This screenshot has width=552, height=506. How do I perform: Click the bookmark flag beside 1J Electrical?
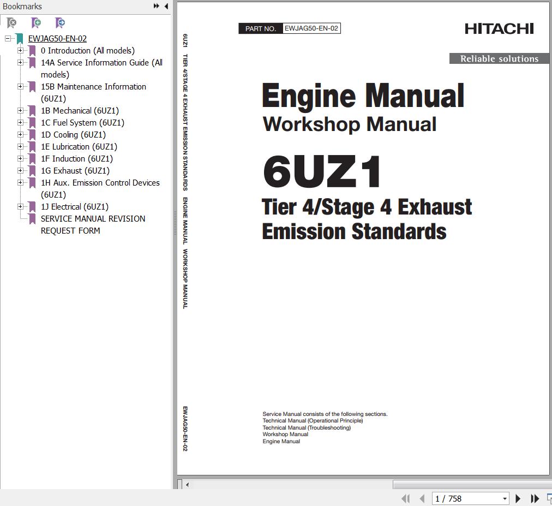tap(31, 206)
